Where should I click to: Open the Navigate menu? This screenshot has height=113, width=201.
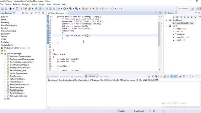(x=26, y=4)
